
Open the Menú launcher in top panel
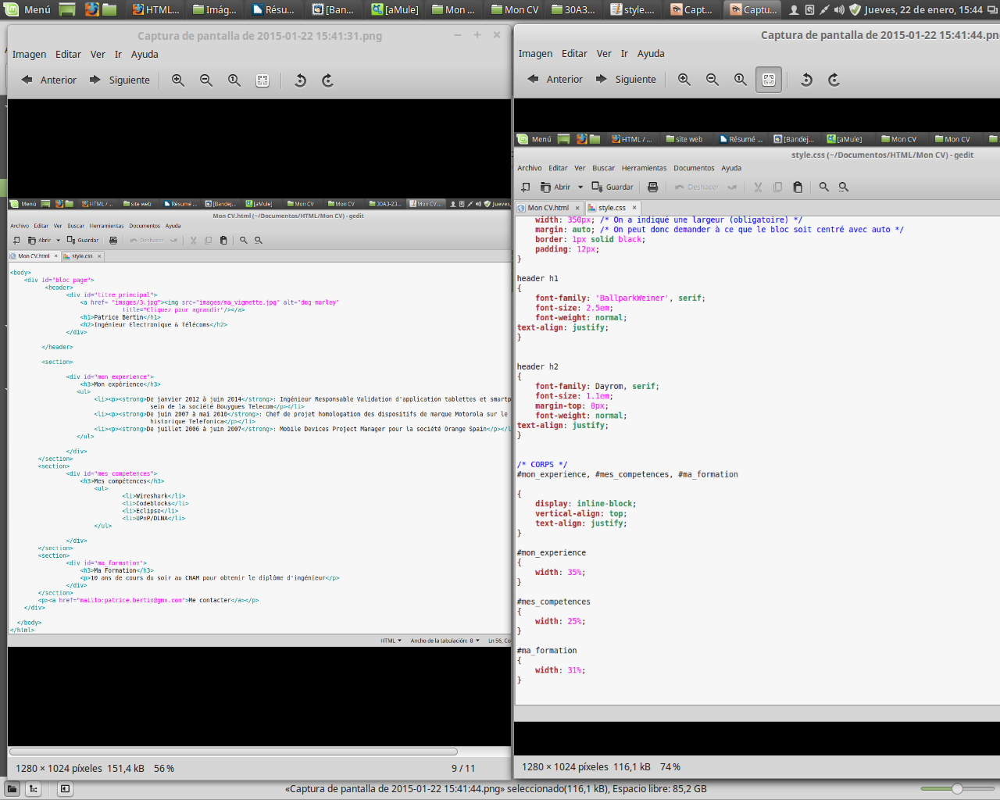point(28,9)
